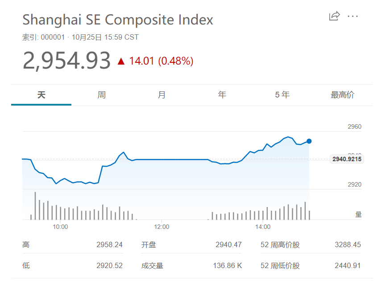This screenshot has width=390, height=285.
Task: Click the 12:00 time axis label
Action: [162, 227]
